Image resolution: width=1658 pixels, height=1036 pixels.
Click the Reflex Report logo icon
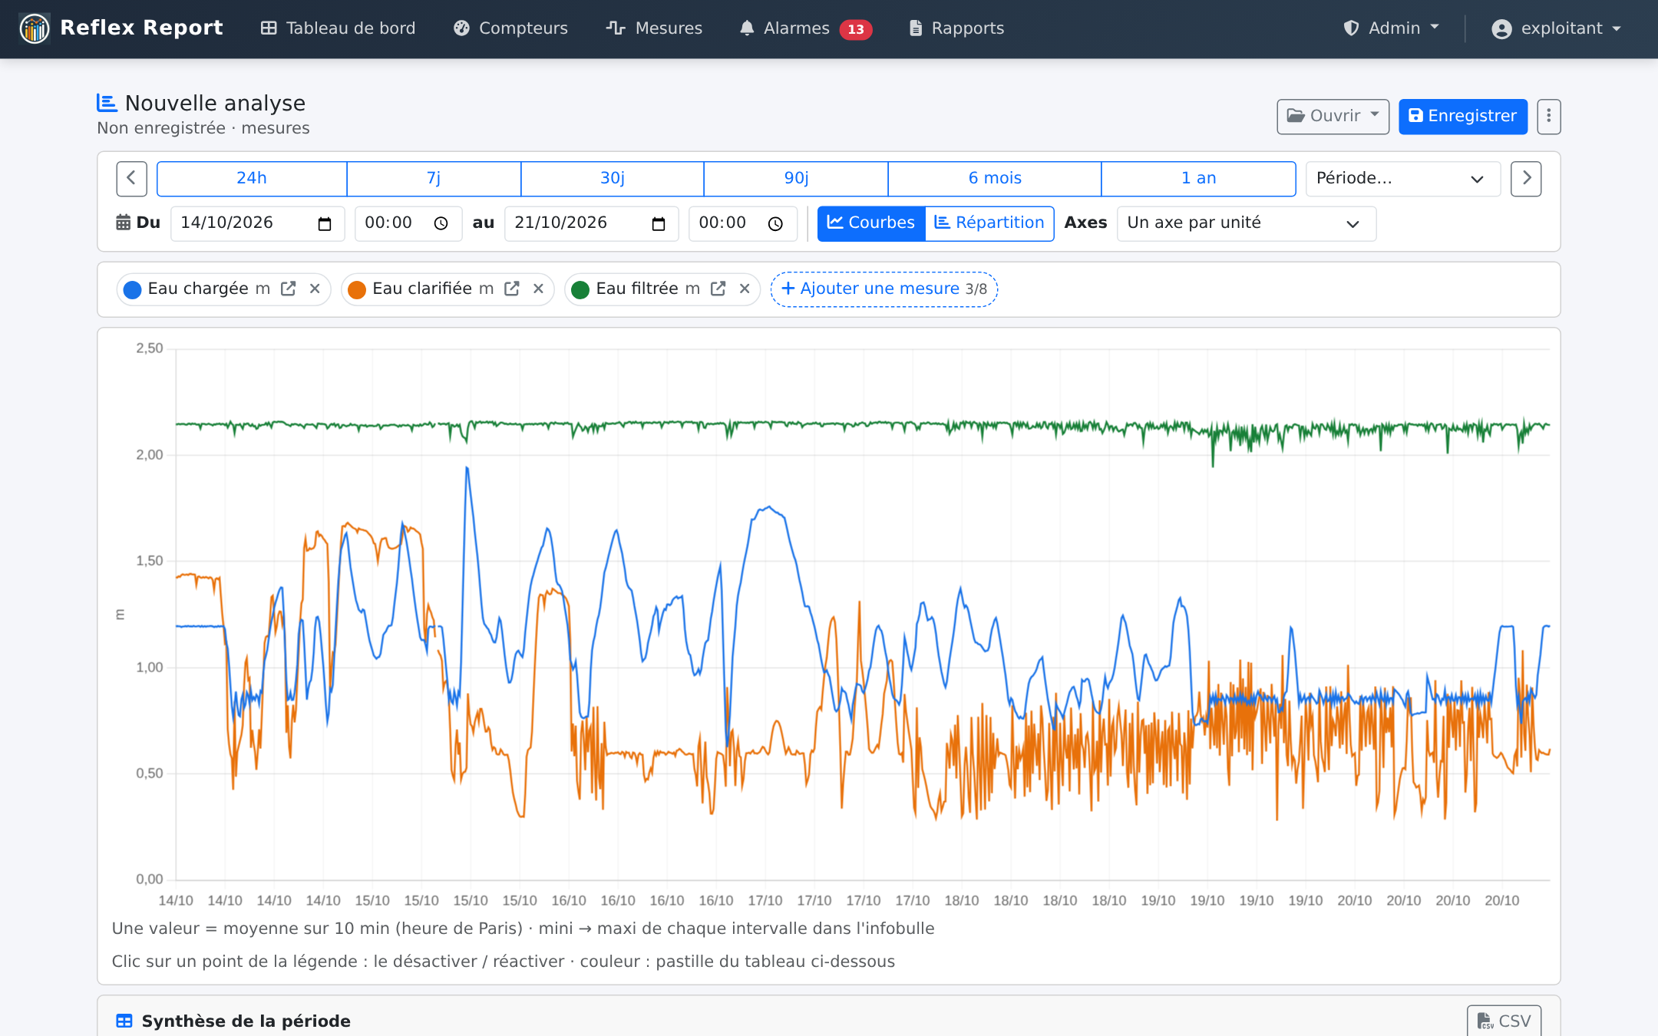(35, 28)
